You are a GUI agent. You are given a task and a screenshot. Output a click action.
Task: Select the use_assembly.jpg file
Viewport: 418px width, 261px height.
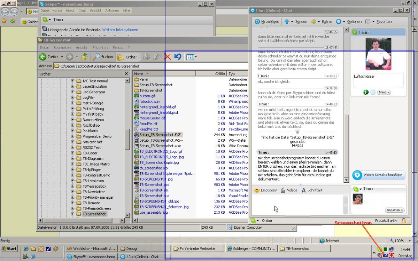(x=153, y=212)
